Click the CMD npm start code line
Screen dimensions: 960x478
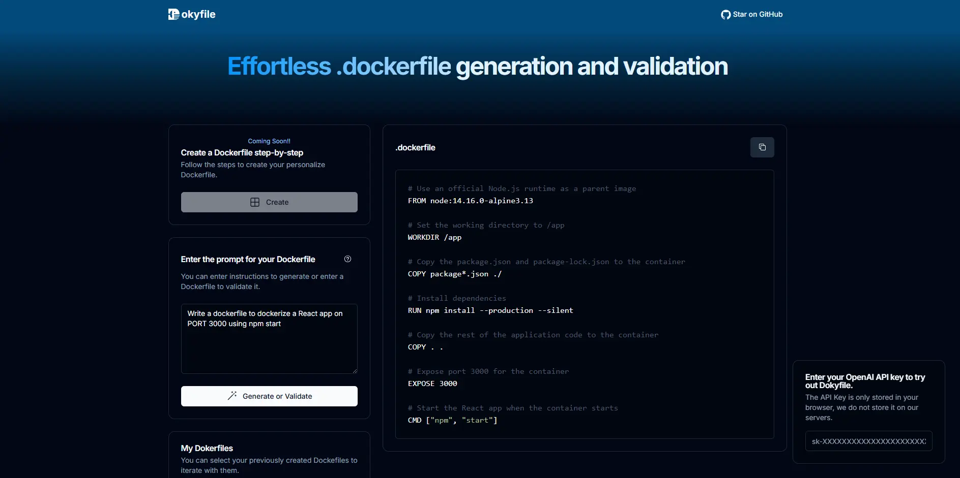(x=452, y=420)
